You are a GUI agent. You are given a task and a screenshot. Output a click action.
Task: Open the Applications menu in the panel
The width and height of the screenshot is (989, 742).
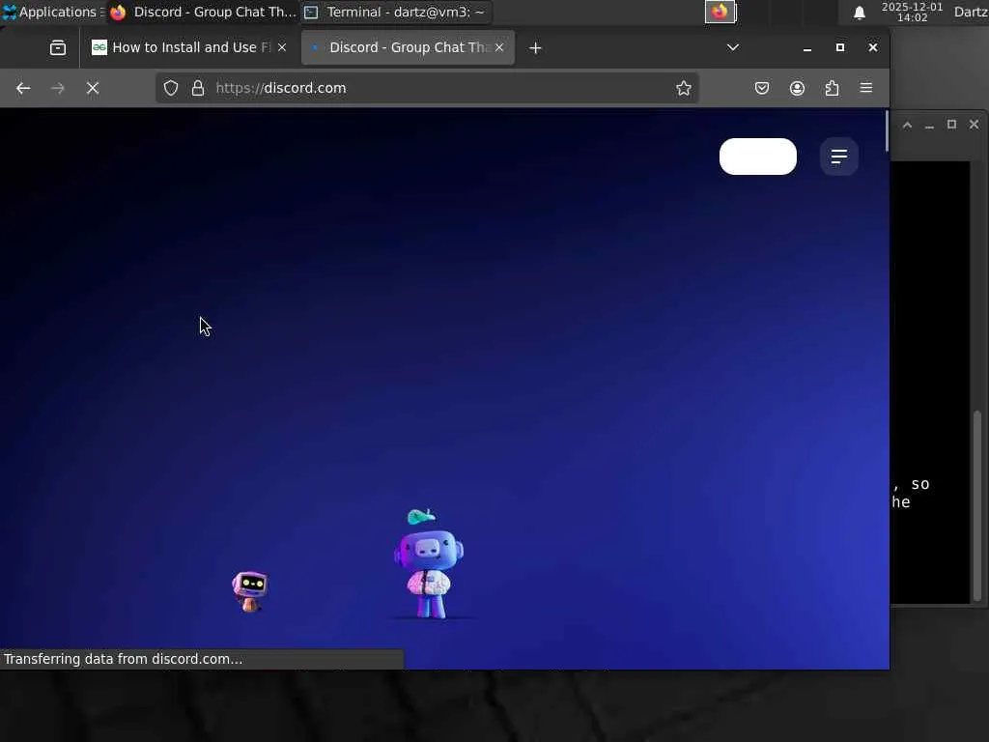pos(52,12)
